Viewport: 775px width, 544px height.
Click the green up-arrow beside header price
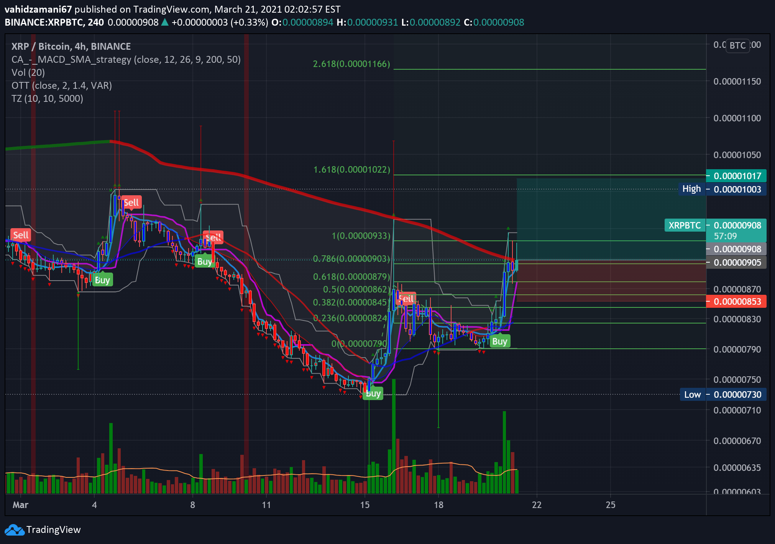(165, 22)
